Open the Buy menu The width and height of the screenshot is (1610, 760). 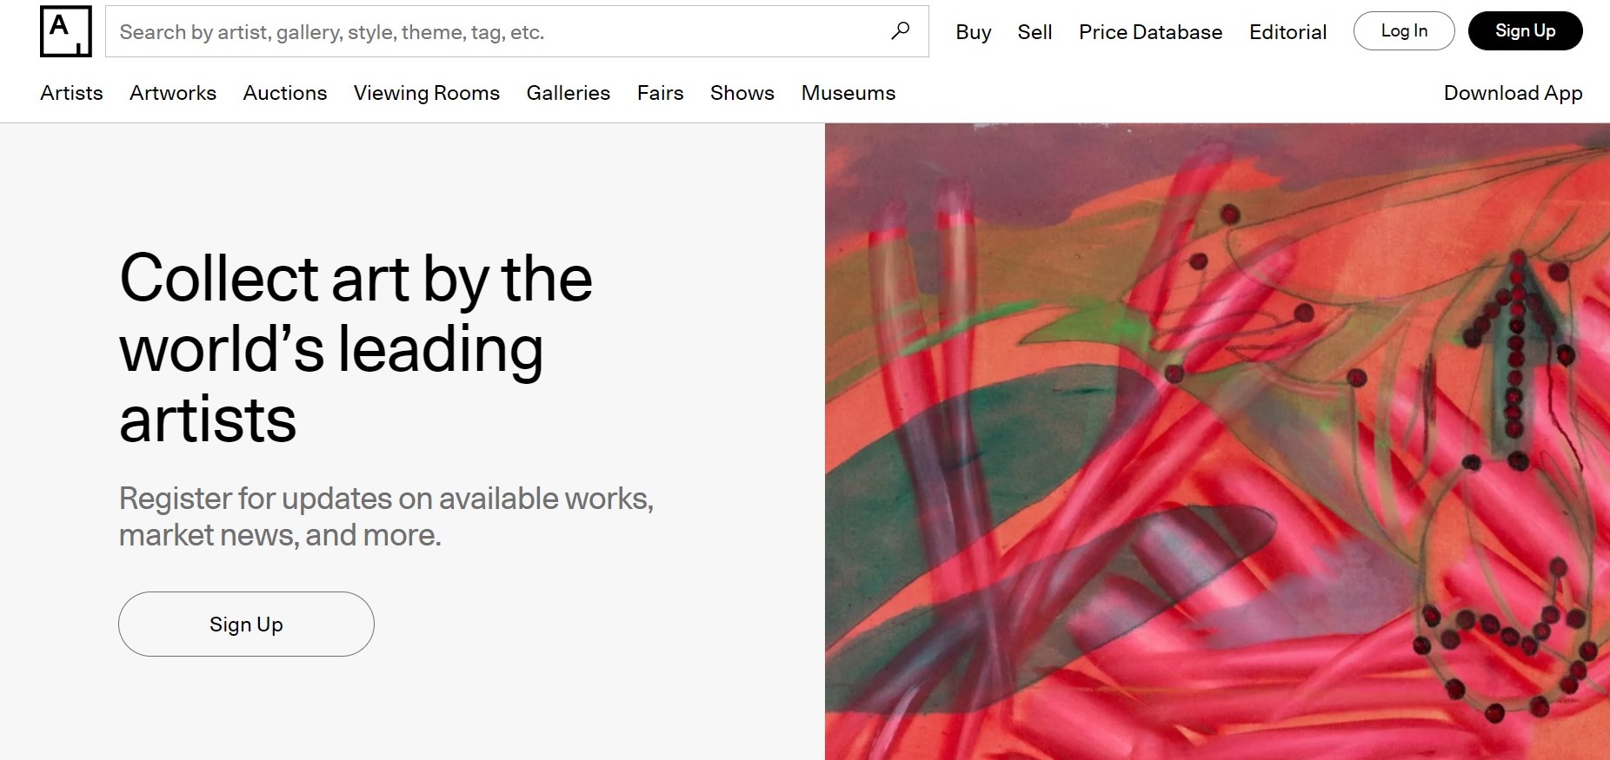click(x=973, y=32)
